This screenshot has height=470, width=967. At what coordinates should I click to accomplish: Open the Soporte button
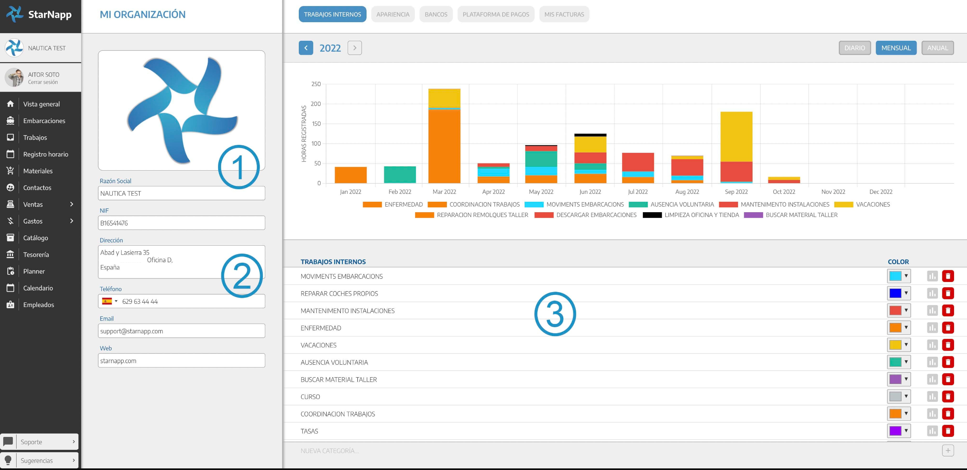(40, 442)
